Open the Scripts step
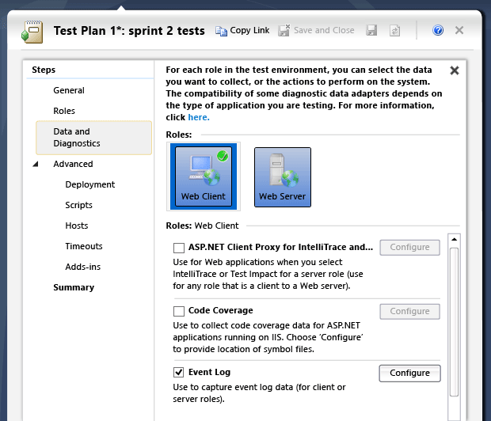 coord(78,205)
